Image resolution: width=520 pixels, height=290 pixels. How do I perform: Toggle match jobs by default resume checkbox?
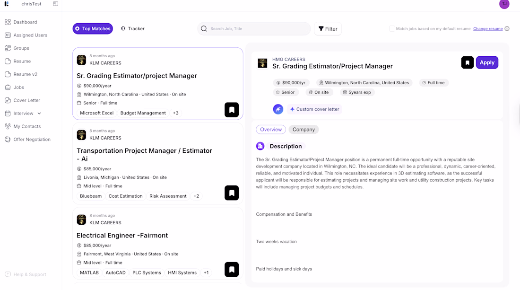coord(392,28)
